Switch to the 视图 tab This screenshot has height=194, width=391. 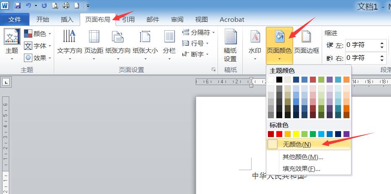[x=202, y=19]
